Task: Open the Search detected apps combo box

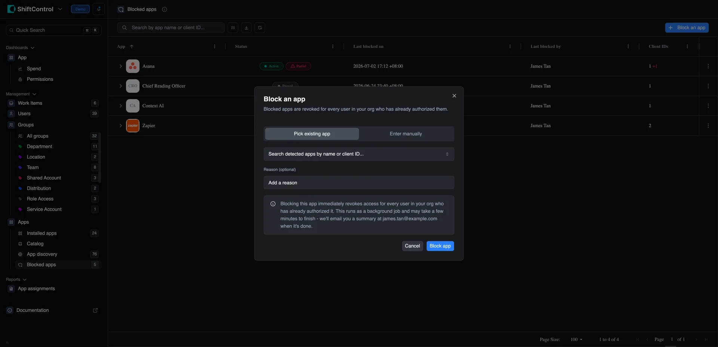Action: pos(359,154)
